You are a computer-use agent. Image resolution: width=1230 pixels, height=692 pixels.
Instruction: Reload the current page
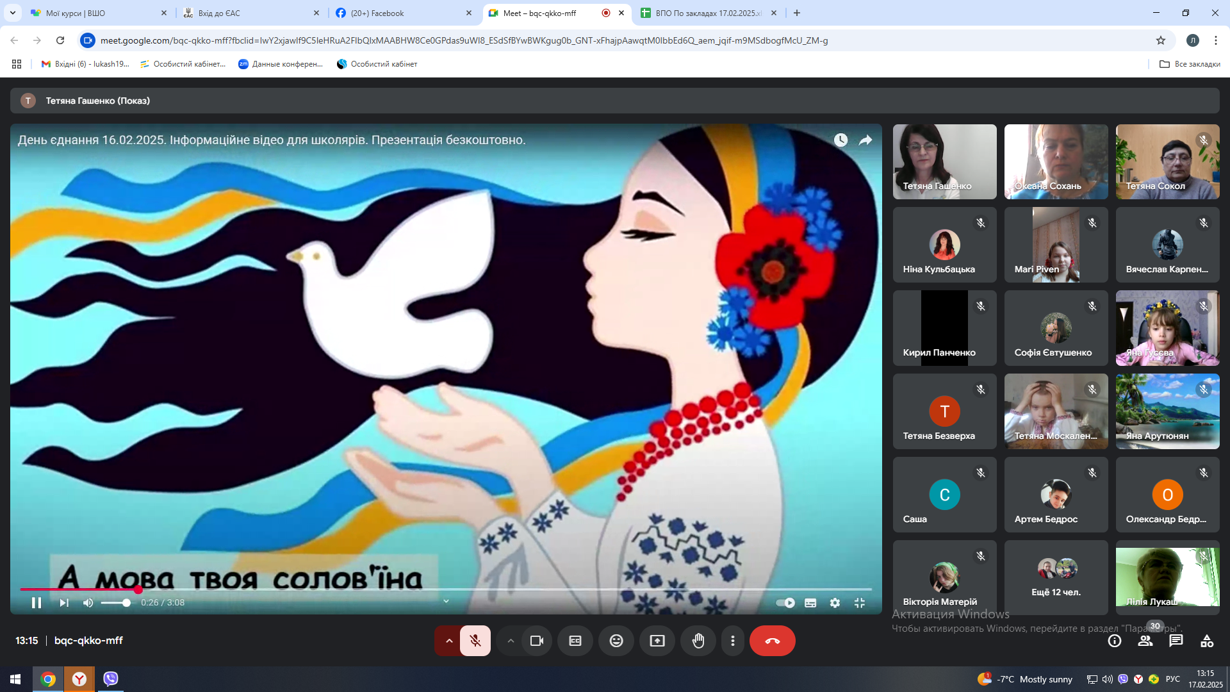tap(60, 40)
